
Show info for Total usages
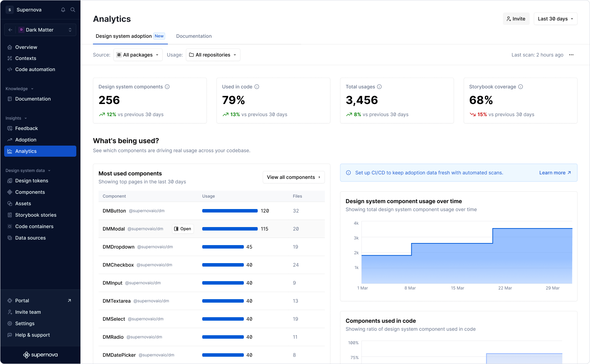379,87
